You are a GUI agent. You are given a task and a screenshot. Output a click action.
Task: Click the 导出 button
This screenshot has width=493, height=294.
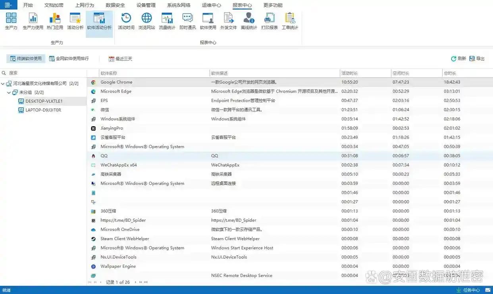(477, 59)
